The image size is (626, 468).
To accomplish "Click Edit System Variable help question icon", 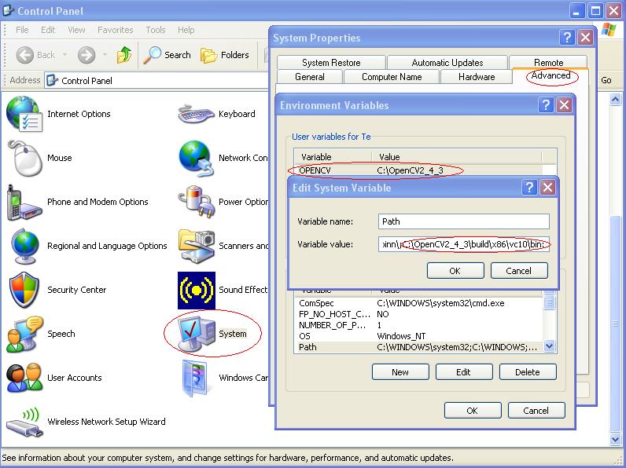I will [529, 188].
